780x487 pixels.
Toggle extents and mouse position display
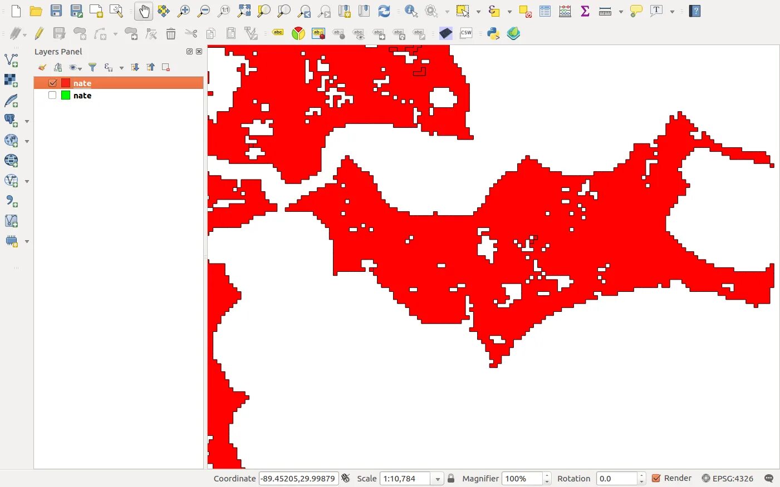click(346, 479)
